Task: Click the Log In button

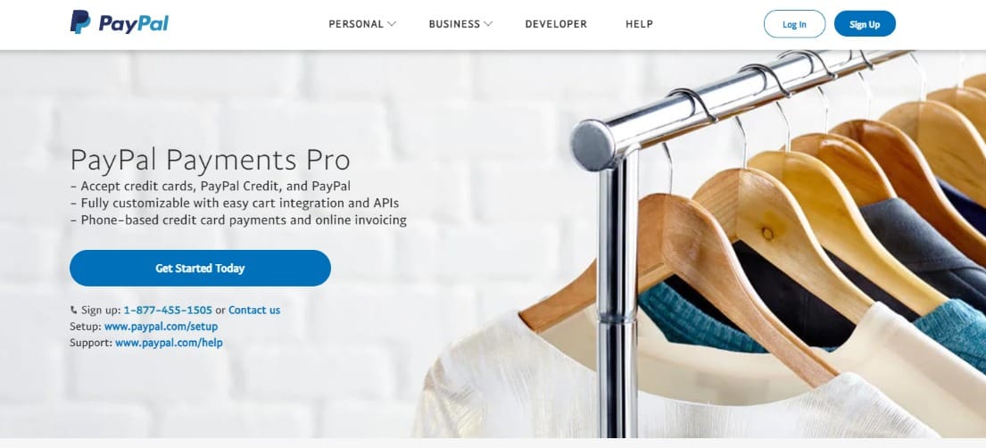Action: point(794,24)
